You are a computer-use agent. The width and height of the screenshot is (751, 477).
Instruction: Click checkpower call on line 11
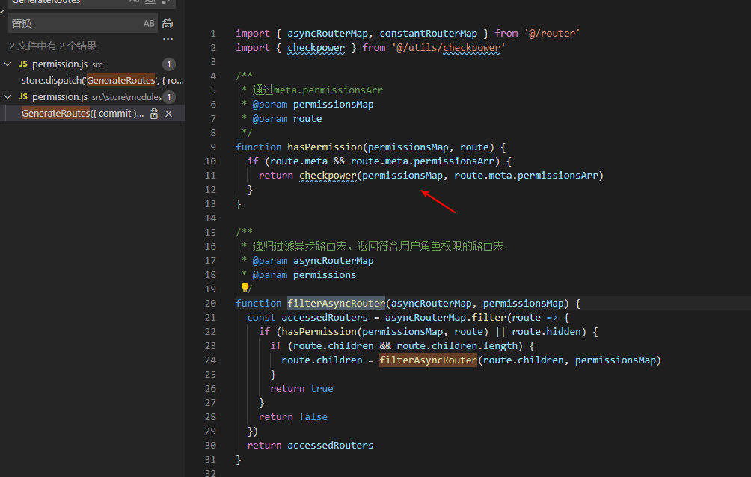(328, 176)
